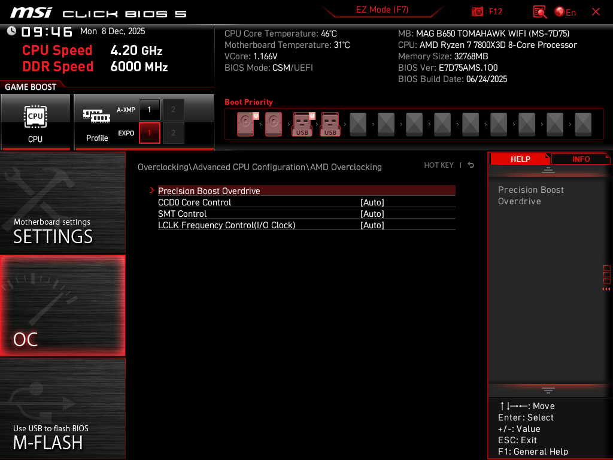This screenshot has height=460, width=613.
Task: Click the last empty boot priority slot
Action: click(583, 124)
